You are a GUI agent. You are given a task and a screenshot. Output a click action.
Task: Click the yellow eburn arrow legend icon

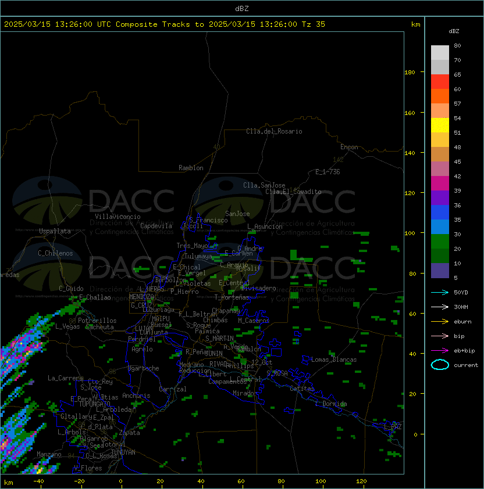coord(440,322)
